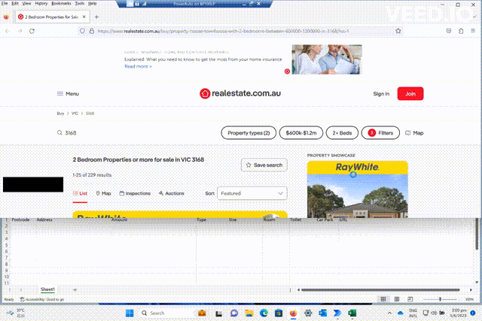
Task: Open Outlook from the taskbar
Action: pos(323,313)
